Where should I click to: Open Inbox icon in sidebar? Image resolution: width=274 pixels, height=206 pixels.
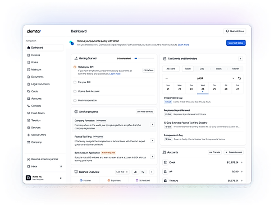[29, 166]
